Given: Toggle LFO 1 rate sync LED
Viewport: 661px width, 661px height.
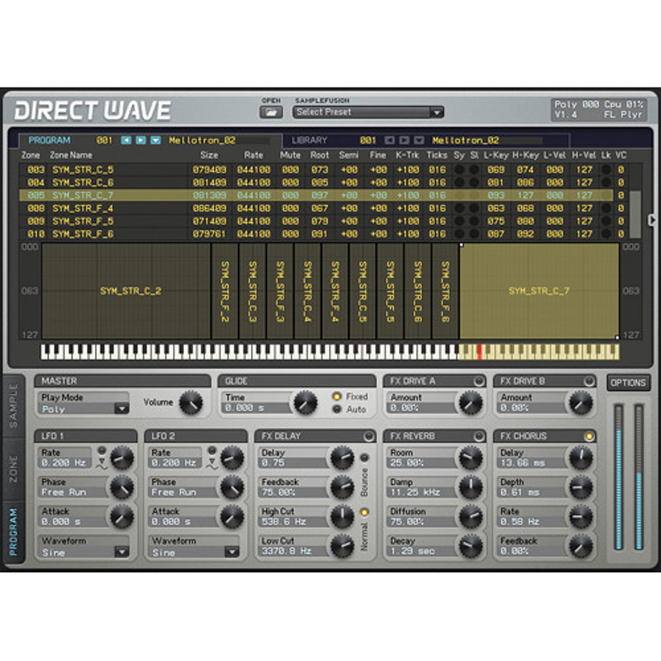Looking at the screenshot, I should (x=101, y=450).
